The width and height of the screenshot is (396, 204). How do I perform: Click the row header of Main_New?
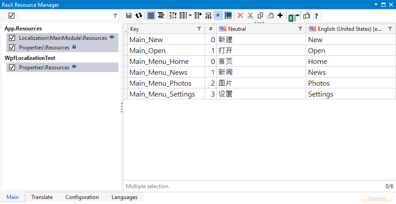coord(126,39)
